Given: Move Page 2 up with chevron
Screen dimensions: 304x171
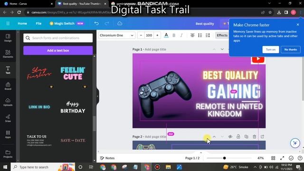Looking at the screenshot, I should [214, 137].
